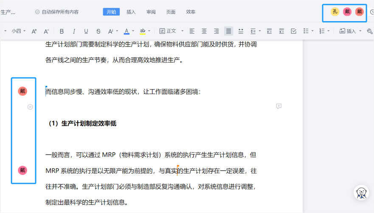Screen dimensions: 374x213
Task: Click the line starting 各产线之间的生产节奏
Action: (x=114, y=60)
